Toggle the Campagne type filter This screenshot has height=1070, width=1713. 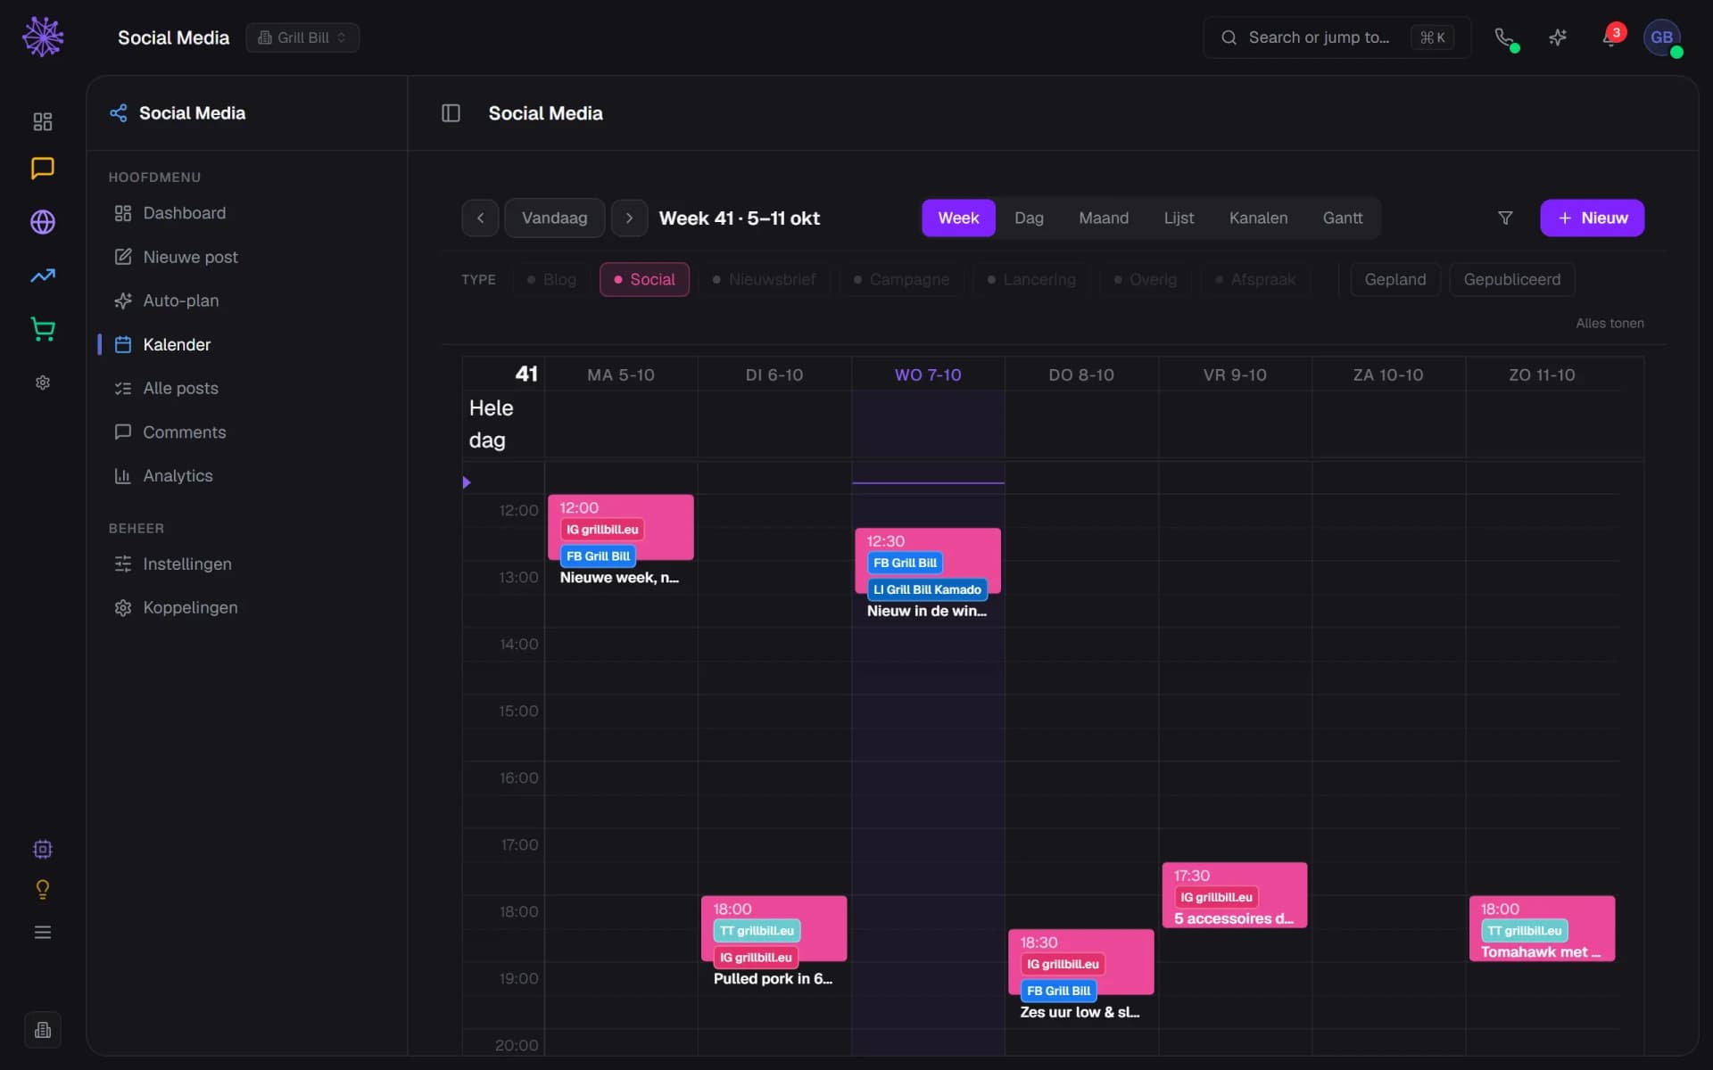tap(901, 279)
